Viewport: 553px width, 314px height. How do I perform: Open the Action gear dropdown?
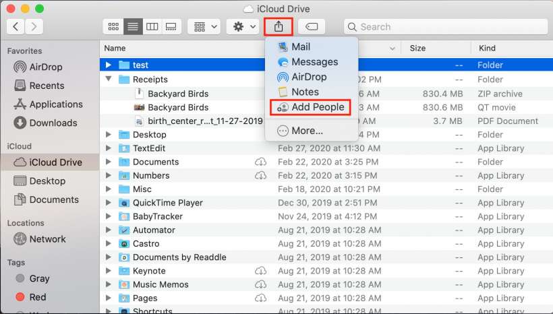244,27
